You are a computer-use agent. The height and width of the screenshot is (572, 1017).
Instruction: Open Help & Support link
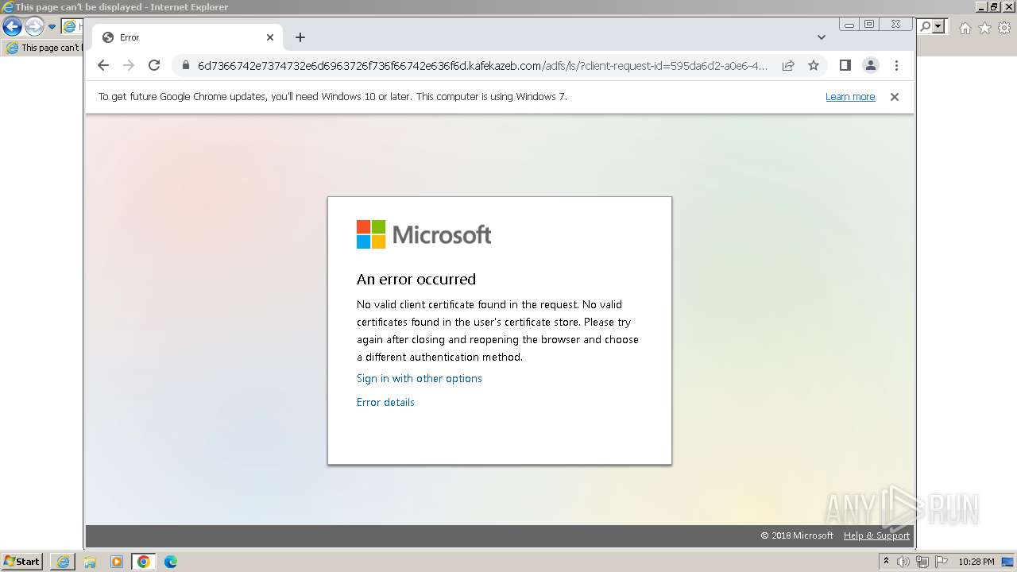pyautogui.click(x=876, y=535)
